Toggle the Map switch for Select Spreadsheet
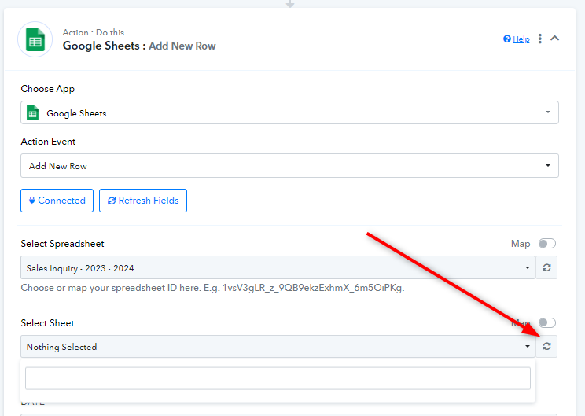This screenshot has height=416, width=585. [546, 244]
